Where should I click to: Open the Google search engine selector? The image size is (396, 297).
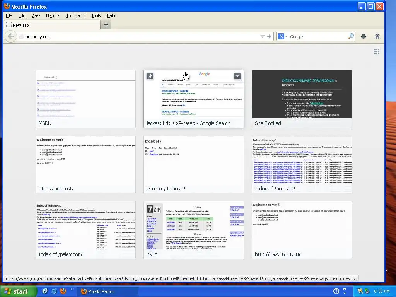coord(283,37)
